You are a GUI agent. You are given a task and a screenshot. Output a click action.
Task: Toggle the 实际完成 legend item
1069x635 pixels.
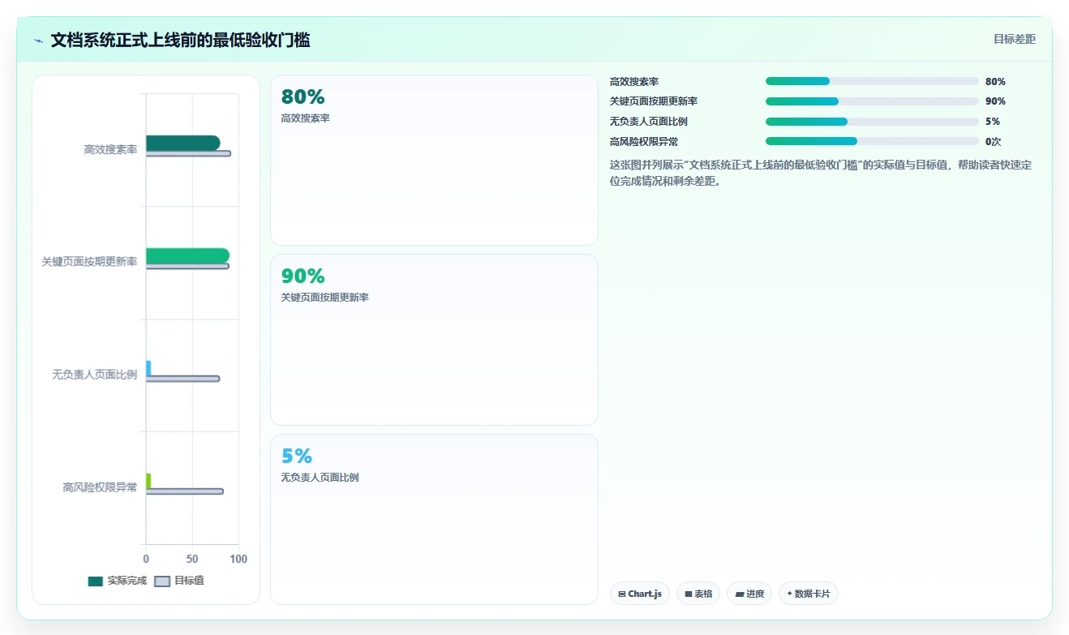pyautogui.click(x=118, y=581)
